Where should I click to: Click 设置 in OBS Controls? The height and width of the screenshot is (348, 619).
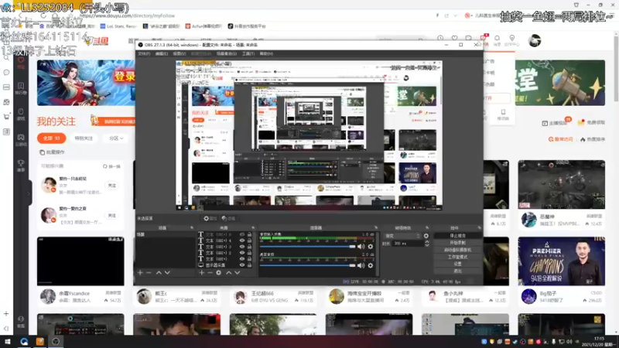pos(457,264)
